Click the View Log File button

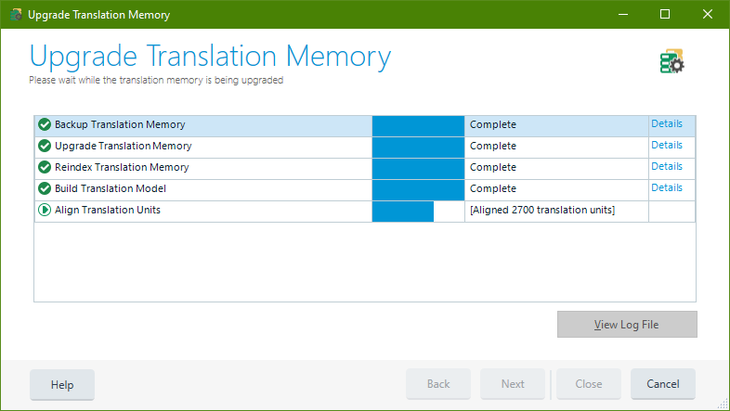click(x=627, y=325)
